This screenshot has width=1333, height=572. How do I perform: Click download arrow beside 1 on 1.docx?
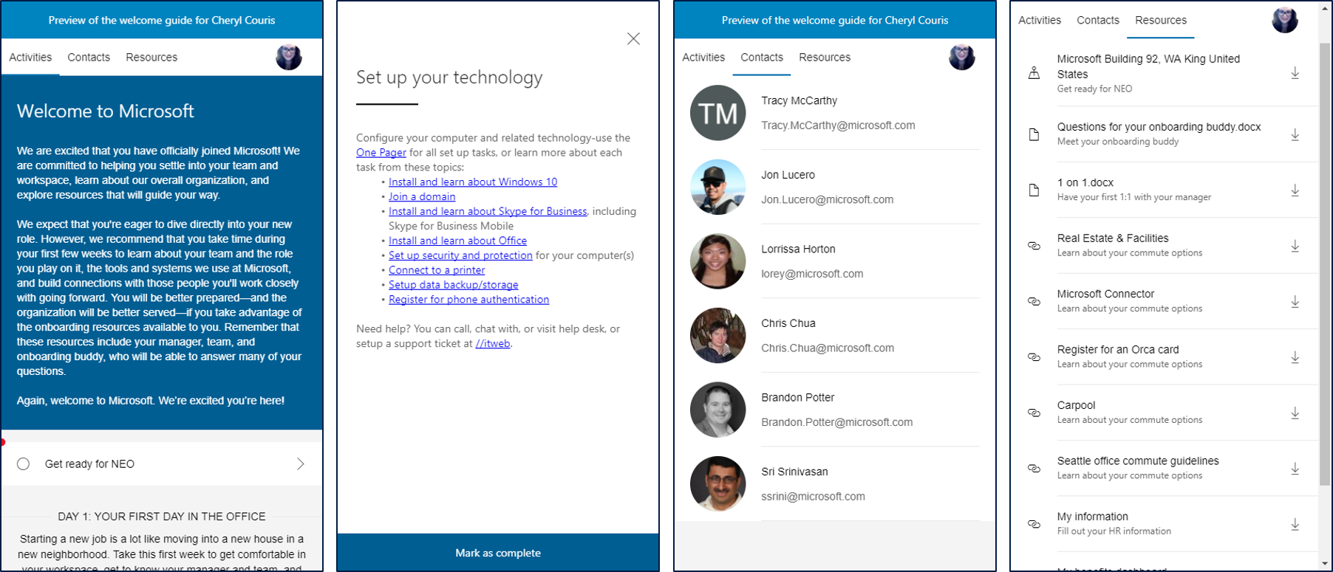pyautogui.click(x=1295, y=190)
